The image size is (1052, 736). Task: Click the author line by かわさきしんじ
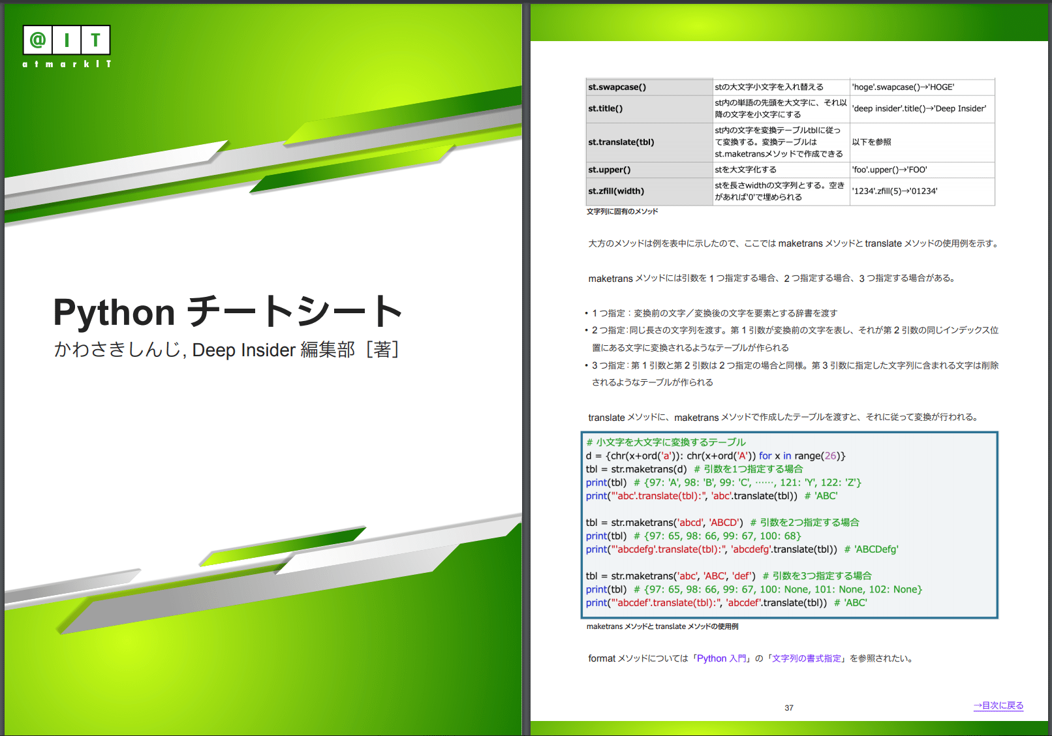[226, 350]
